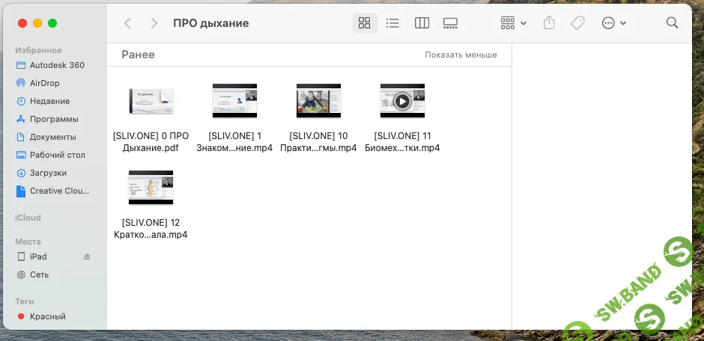
Task: Go forward with the right chevron
Action: tap(154, 23)
